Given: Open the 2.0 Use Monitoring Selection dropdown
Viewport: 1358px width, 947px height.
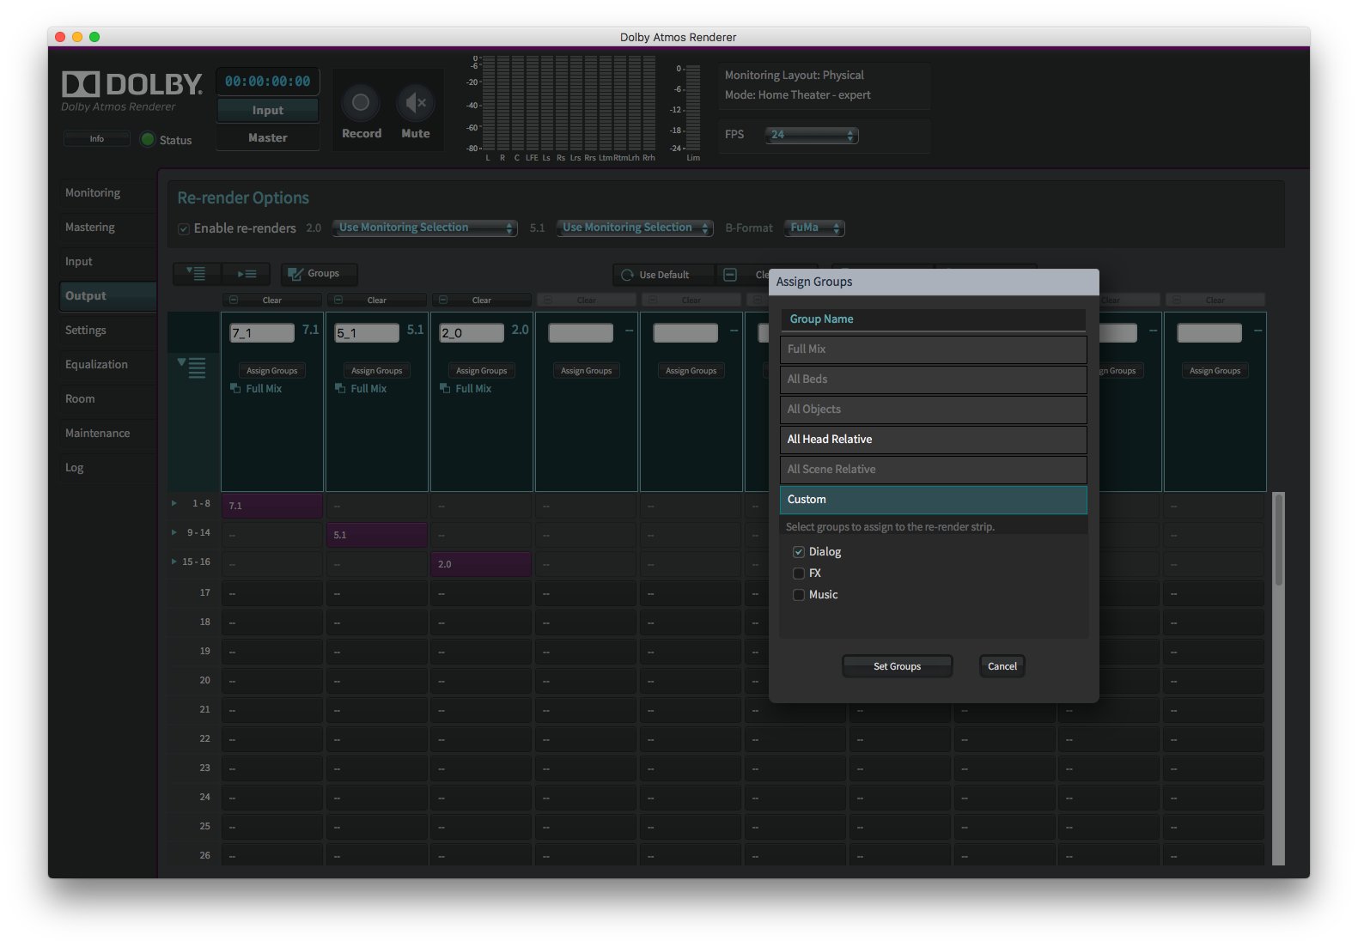Looking at the screenshot, I should (424, 228).
